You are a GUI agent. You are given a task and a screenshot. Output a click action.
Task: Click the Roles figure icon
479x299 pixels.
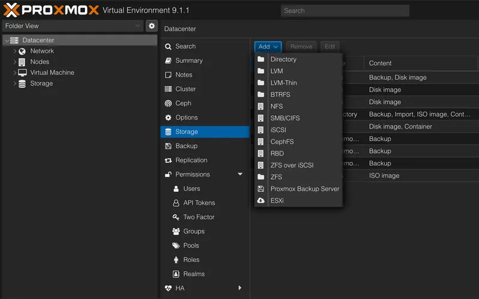coord(176,260)
